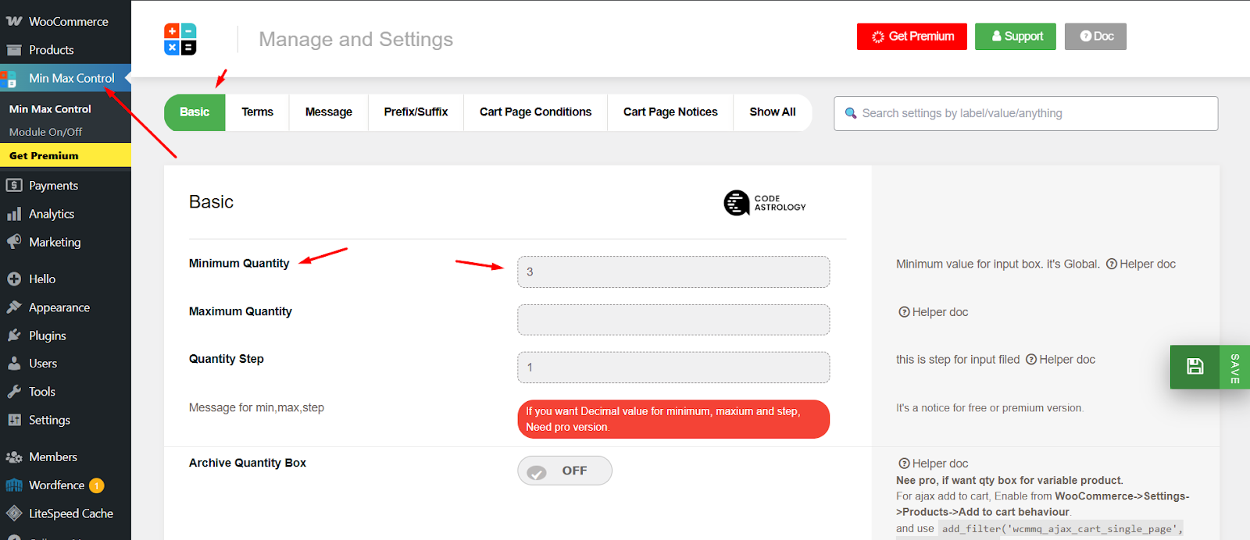Click the Hello plus-circle icon

[x=14, y=279]
